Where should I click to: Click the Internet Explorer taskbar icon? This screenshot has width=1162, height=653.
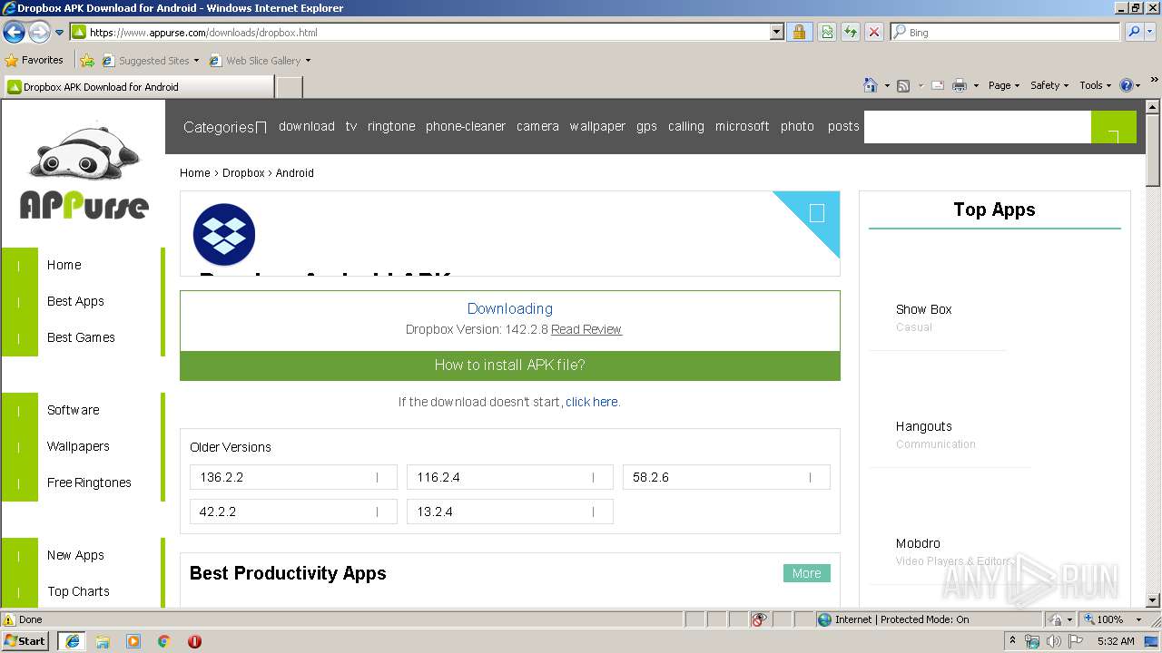(72, 640)
